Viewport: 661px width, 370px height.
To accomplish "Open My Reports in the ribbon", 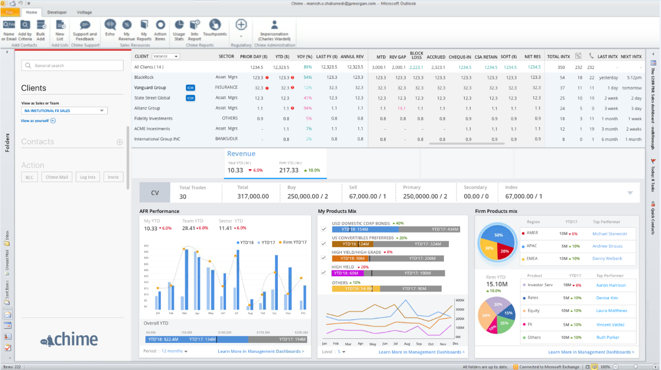I will [144, 30].
